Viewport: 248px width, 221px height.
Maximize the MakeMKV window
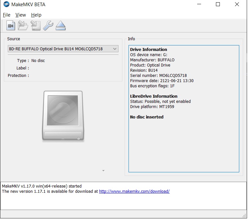pyautogui.click(x=218, y=4)
